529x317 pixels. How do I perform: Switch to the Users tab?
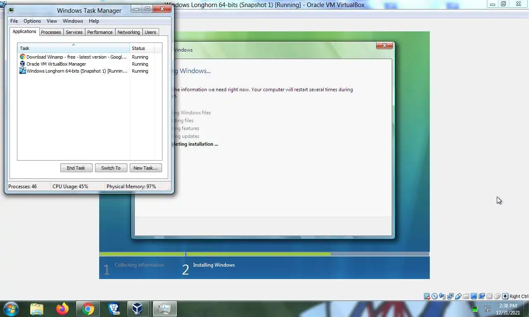(150, 32)
